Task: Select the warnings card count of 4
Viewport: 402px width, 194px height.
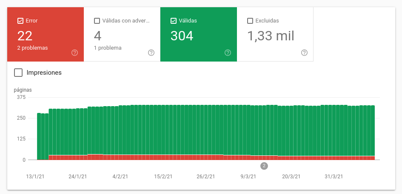Action: tap(97, 36)
